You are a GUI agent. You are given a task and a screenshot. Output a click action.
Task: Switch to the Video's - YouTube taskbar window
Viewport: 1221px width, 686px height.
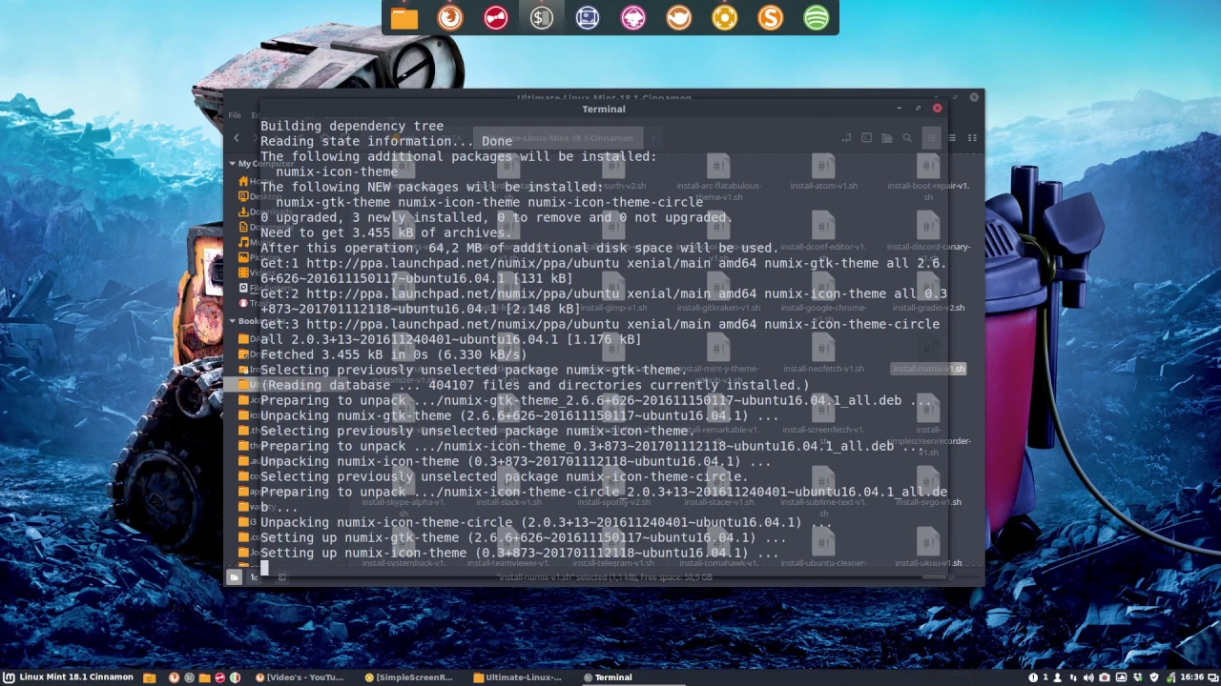pos(300,677)
